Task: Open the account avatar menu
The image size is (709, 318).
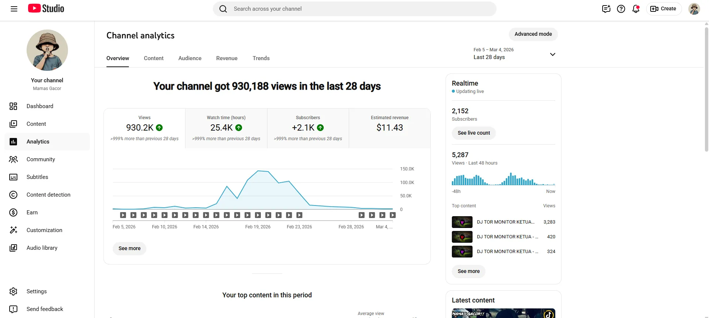Action: [694, 9]
